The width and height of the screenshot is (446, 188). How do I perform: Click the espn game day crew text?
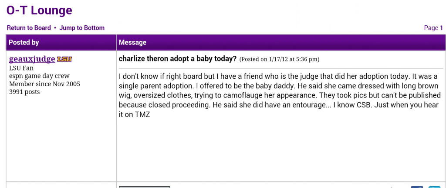click(39, 76)
